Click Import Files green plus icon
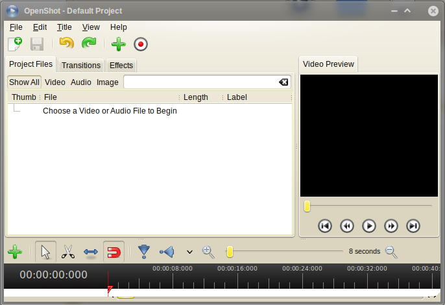Viewport: 445px width, 305px height. click(118, 44)
